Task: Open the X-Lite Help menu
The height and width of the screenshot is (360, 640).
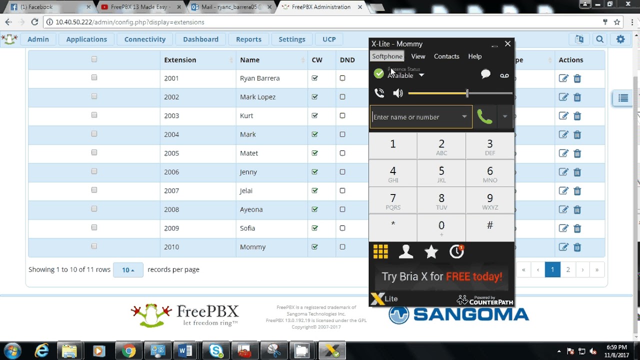Action: pyautogui.click(x=475, y=56)
